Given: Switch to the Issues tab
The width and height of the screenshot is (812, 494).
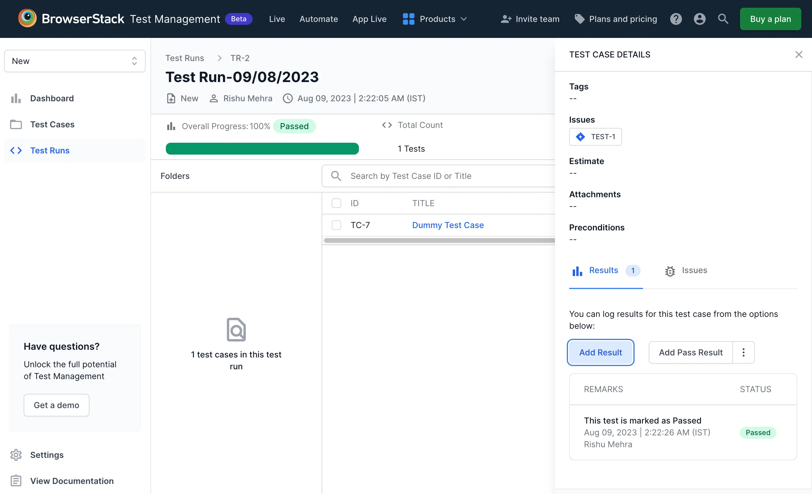Looking at the screenshot, I should click(x=686, y=271).
